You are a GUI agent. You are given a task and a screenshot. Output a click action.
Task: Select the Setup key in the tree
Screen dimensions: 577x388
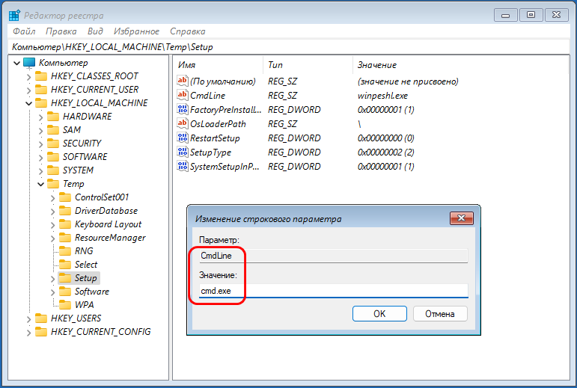click(x=86, y=278)
